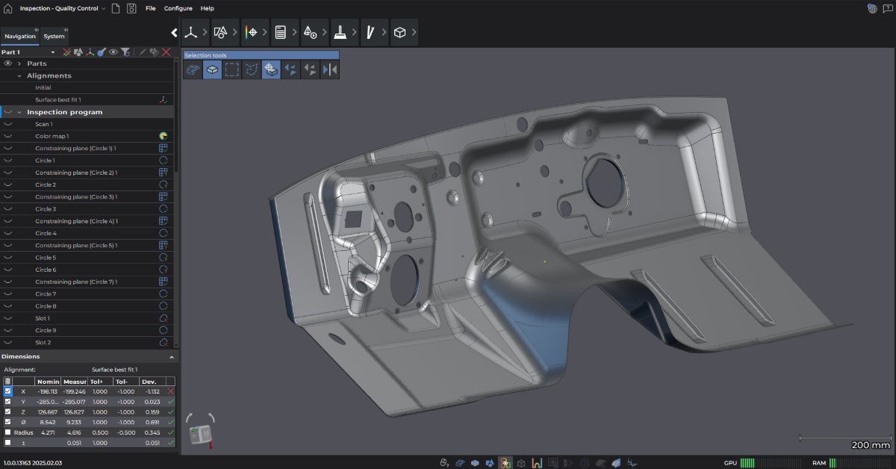Open the Inspection - Quality Control dropdown
This screenshot has height=469, width=896.
(63, 8)
